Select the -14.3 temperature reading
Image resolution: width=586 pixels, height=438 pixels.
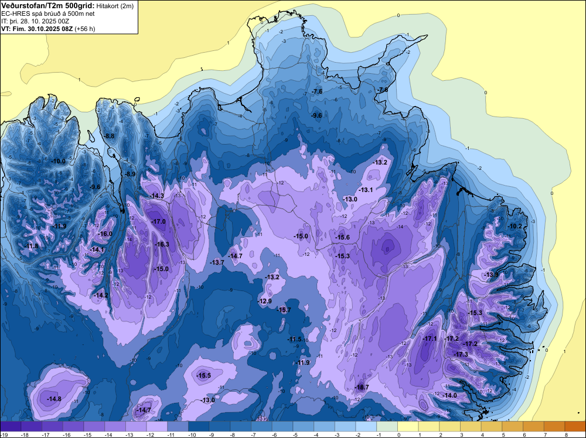point(156,196)
